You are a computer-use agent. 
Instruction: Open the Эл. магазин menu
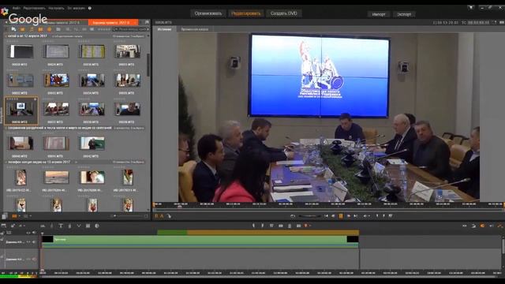[x=77, y=8]
